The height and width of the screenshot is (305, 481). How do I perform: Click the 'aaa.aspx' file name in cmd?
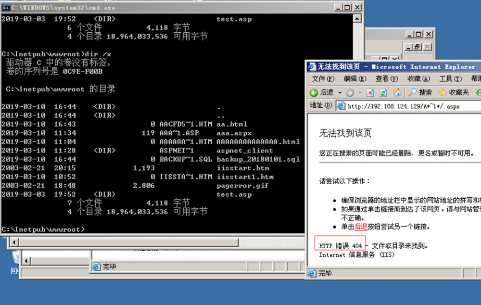pos(234,133)
